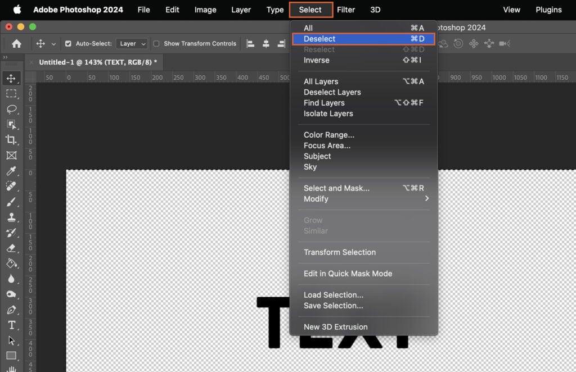The height and width of the screenshot is (372, 576).
Task: Click the Home icon in the options bar
Action: coord(16,43)
